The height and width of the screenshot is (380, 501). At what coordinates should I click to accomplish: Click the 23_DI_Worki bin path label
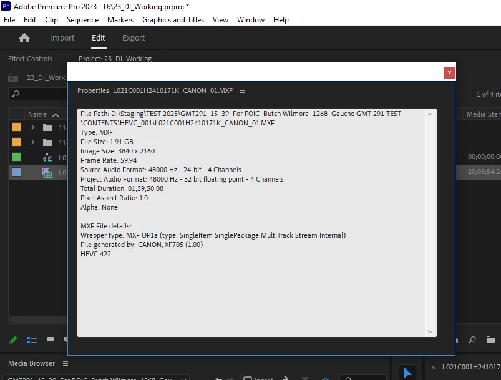coord(46,77)
